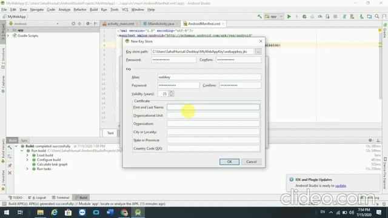Open the Refactor menu
The image size is (388, 218).
coord(80,10)
